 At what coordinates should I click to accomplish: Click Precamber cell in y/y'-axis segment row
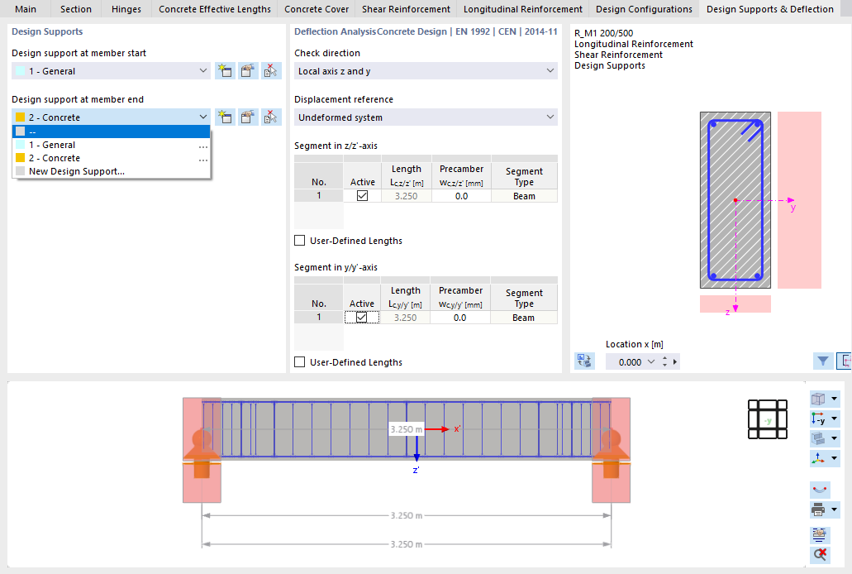click(459, 318)
